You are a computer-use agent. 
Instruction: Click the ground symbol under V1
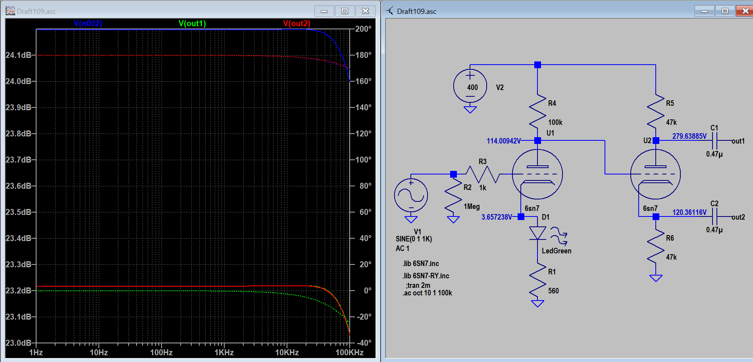click(x=411, y=219)
